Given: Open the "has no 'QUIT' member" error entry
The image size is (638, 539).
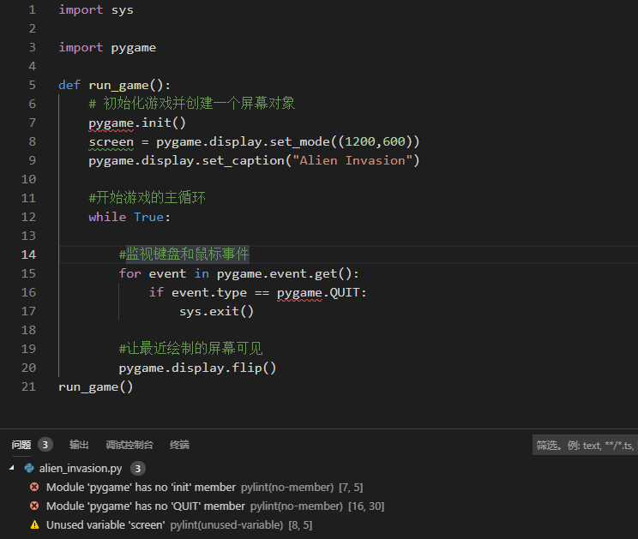Looking at the screenshot, I should [146, 506].
